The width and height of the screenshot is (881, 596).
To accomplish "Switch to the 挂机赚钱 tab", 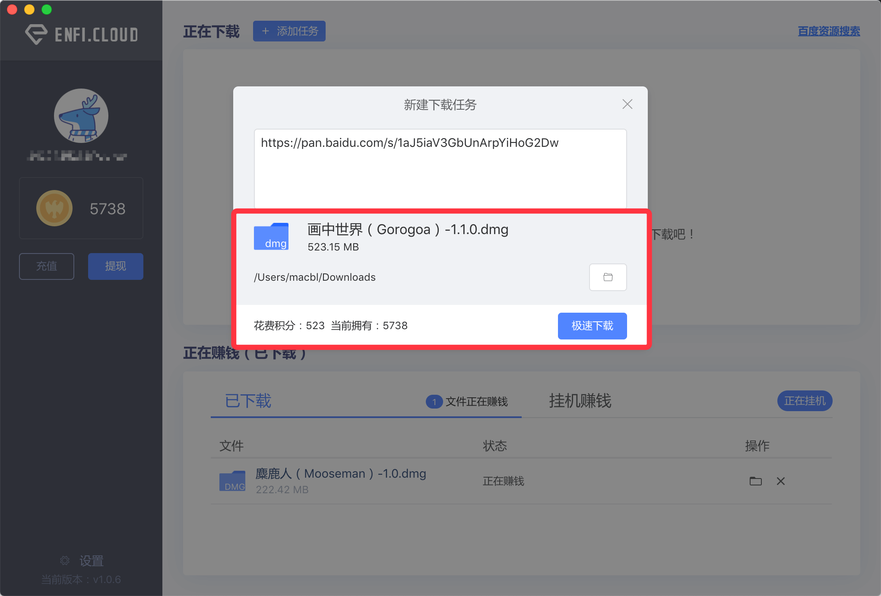I will 580,401.
